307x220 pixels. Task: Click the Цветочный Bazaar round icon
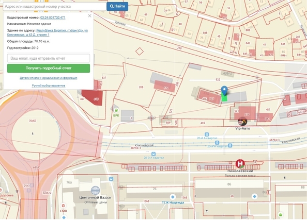pos(95,190)
